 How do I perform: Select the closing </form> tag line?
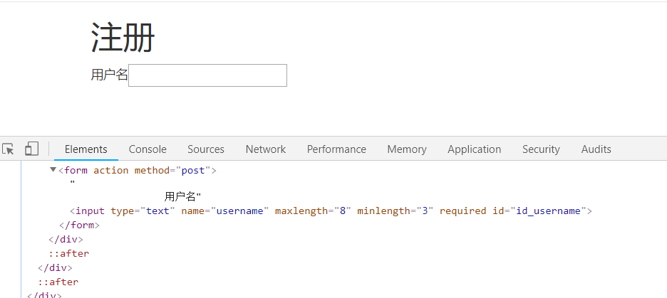pyautogui.click(x=80, y=225)
